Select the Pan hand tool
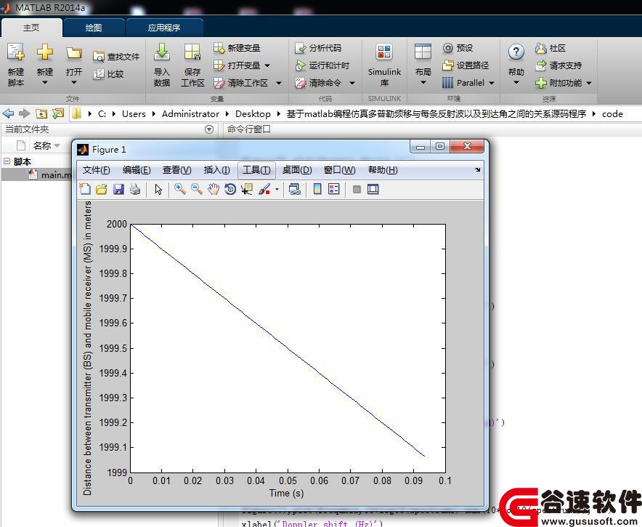 tap(214, 189)
